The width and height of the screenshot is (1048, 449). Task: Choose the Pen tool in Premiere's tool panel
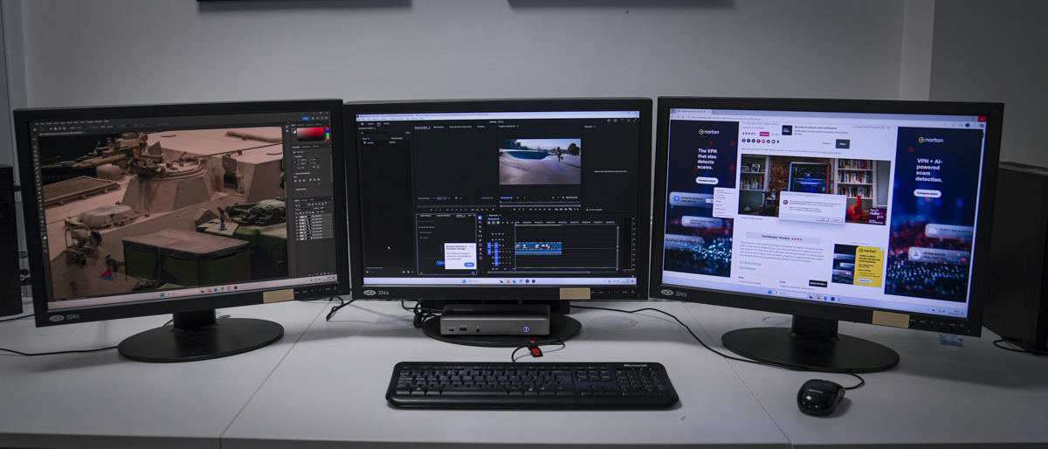point(480,240)
